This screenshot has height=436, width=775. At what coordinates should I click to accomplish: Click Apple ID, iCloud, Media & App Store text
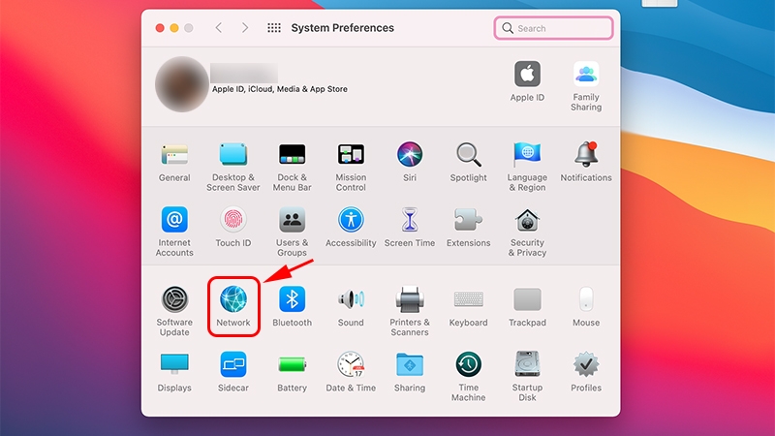[x=280, y=89]
